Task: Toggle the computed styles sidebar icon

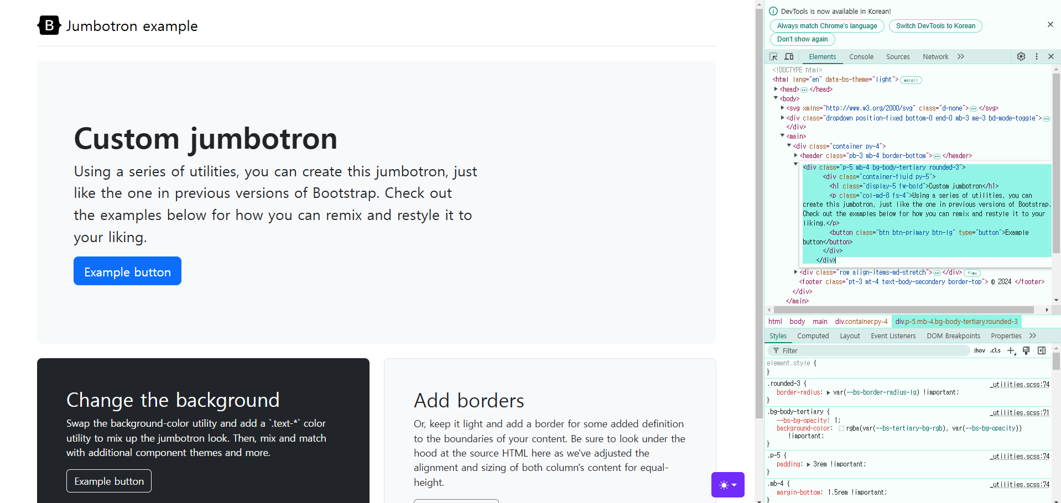Action: (1042, 350)
